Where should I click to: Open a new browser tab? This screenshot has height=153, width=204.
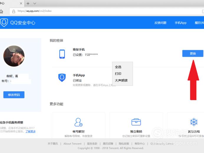tap(28, 3)
